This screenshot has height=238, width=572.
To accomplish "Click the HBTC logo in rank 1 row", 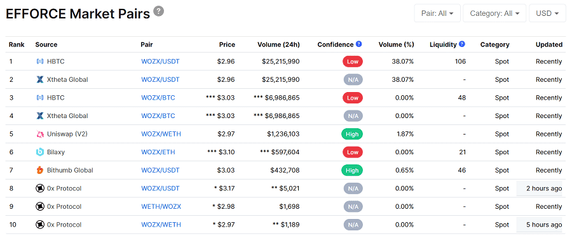I will pyautogui.click(x=40, y=62).
